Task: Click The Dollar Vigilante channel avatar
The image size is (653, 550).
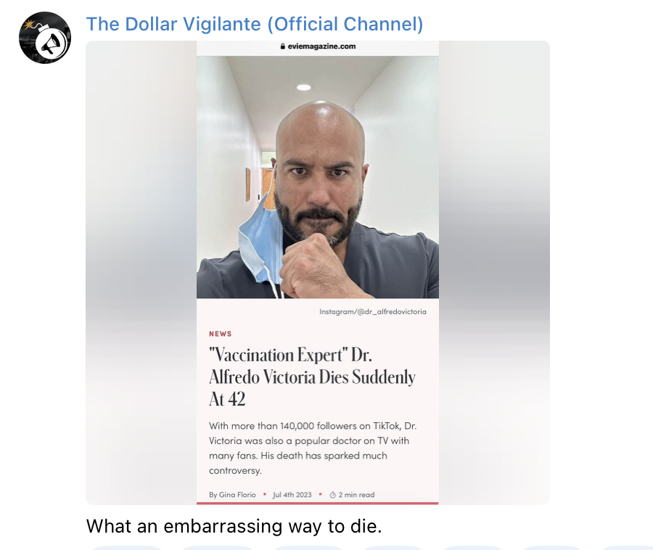Action: [45, 38]
